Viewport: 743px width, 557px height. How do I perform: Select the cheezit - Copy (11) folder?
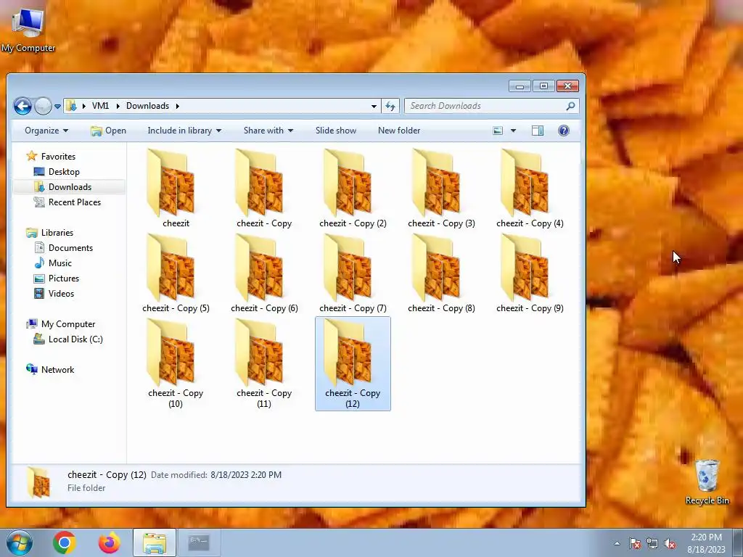(x=264, y=363)
